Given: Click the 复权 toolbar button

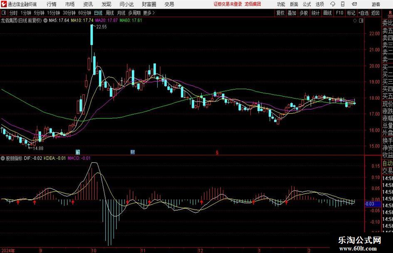Looking at the screenshot, I should (x=280, y=13).
